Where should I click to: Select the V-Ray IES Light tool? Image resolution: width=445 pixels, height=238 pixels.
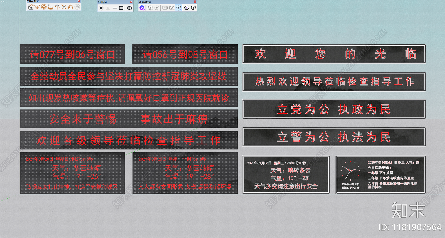(57, 7)
